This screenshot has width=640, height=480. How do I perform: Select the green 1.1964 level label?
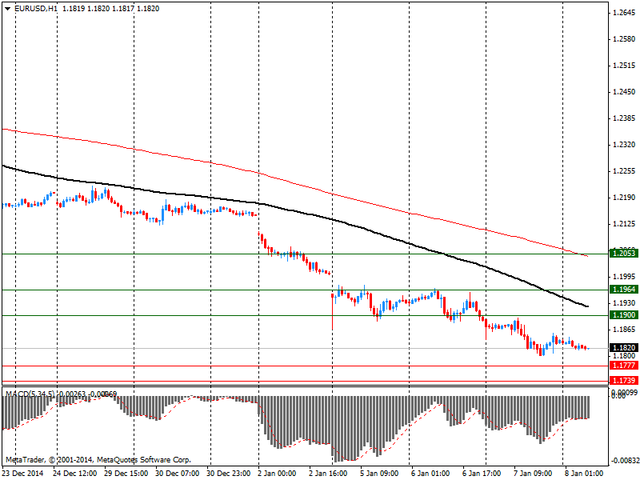tap(624, 289)
